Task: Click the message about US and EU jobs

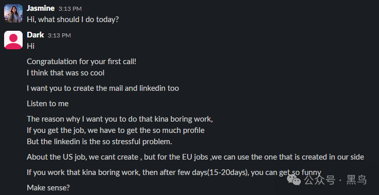Action: [195, 157]
